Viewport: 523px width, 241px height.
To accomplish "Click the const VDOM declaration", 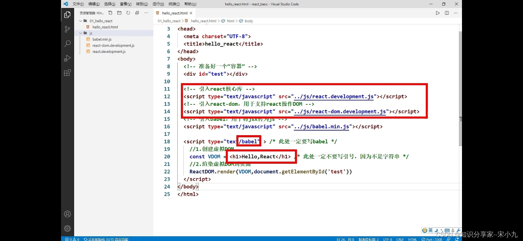I will click(x=205, y=157).
